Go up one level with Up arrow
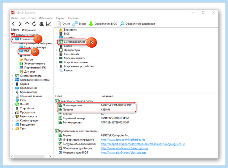228x168 pixels. point(27,23)
